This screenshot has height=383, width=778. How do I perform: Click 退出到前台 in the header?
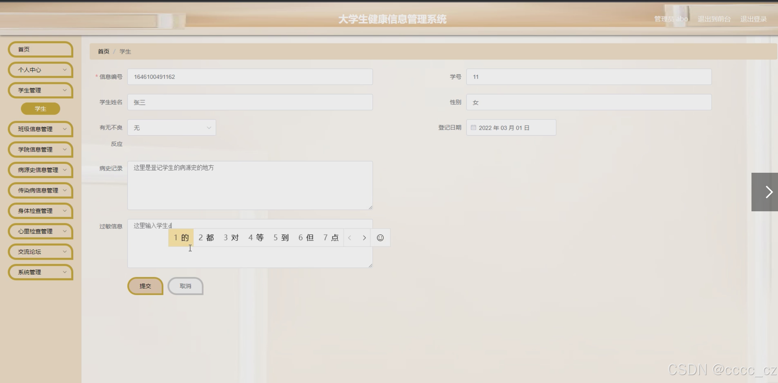click(x=714, y=19)
